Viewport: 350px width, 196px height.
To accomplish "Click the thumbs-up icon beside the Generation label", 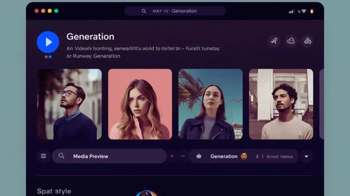I will pyautogui.click(x=199, y=156).
